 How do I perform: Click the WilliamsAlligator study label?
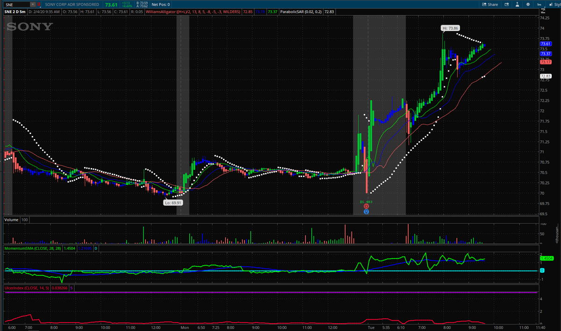pyautogui.click(x=193, y=11)
